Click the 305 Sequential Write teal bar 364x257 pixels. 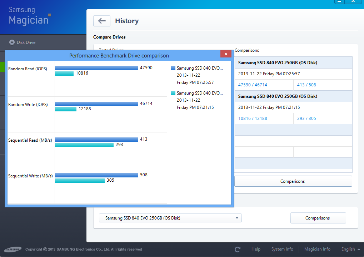80,181
